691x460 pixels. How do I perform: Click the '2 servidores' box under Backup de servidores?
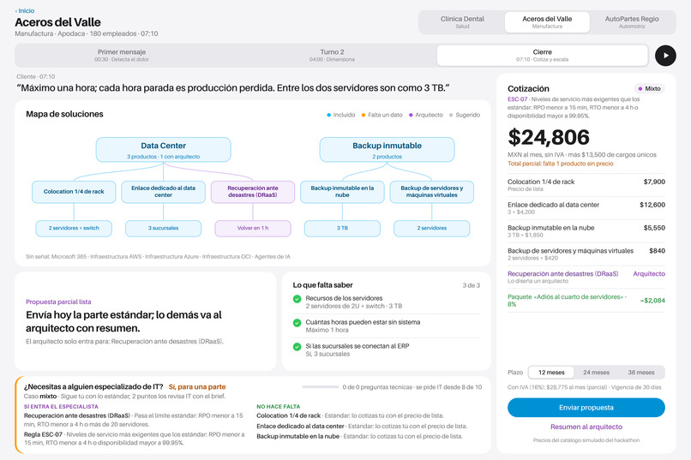tap(432, 229)
